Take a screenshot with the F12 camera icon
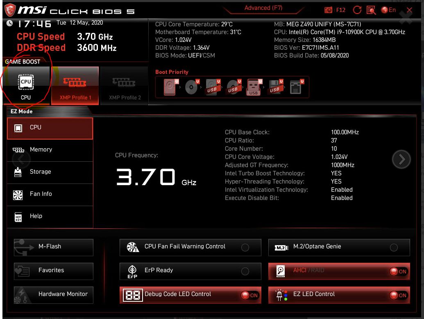This screenshot has width=424, height=319. coord(328,10)
